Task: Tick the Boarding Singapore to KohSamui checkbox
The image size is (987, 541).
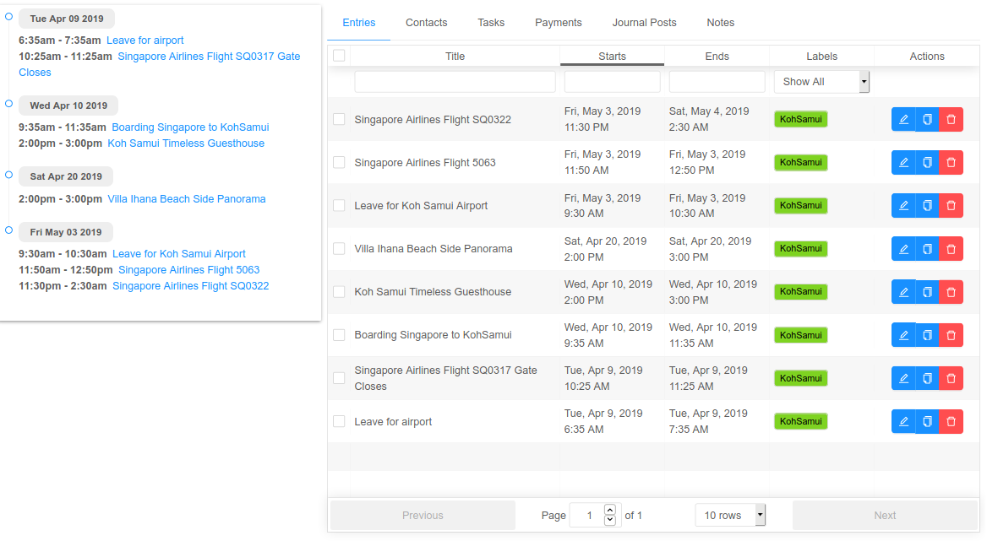Action: point(339,335)
